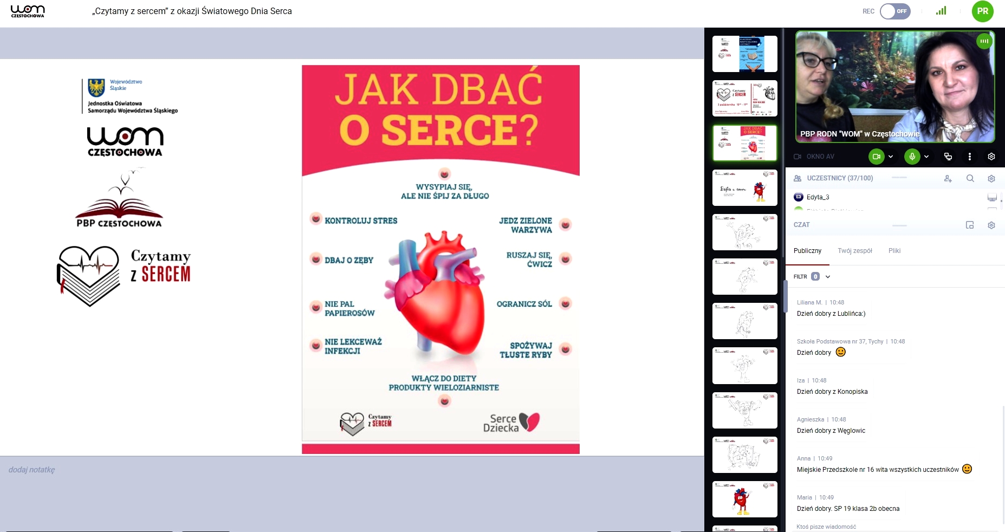Viewport: 1005px width, 532px height.
Task: Open AV window three-dots menu
Action: (x=969, y=157)
